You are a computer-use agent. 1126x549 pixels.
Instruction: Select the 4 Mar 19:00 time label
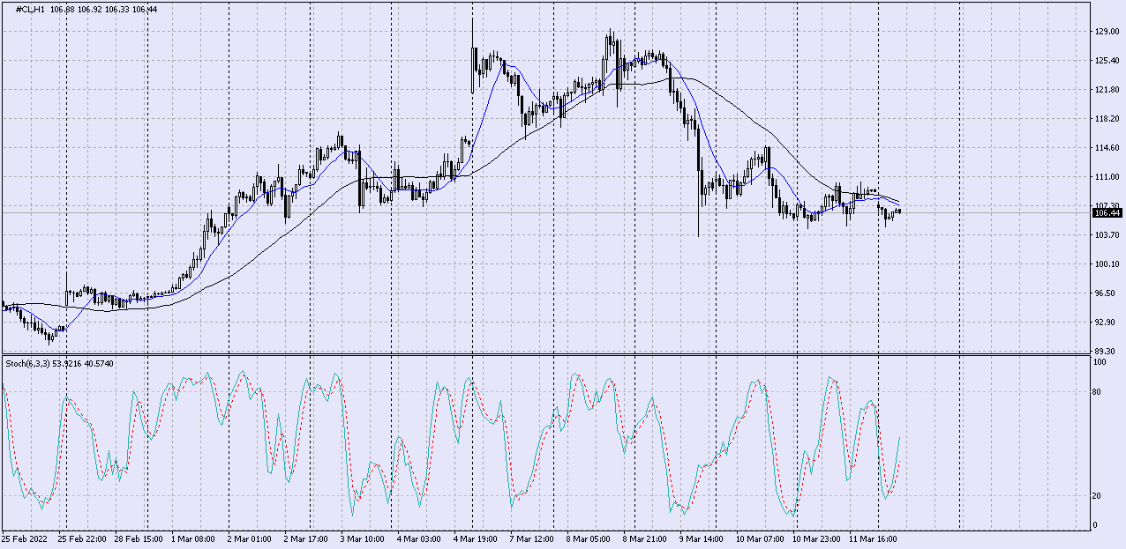click(x=476, y=537)
